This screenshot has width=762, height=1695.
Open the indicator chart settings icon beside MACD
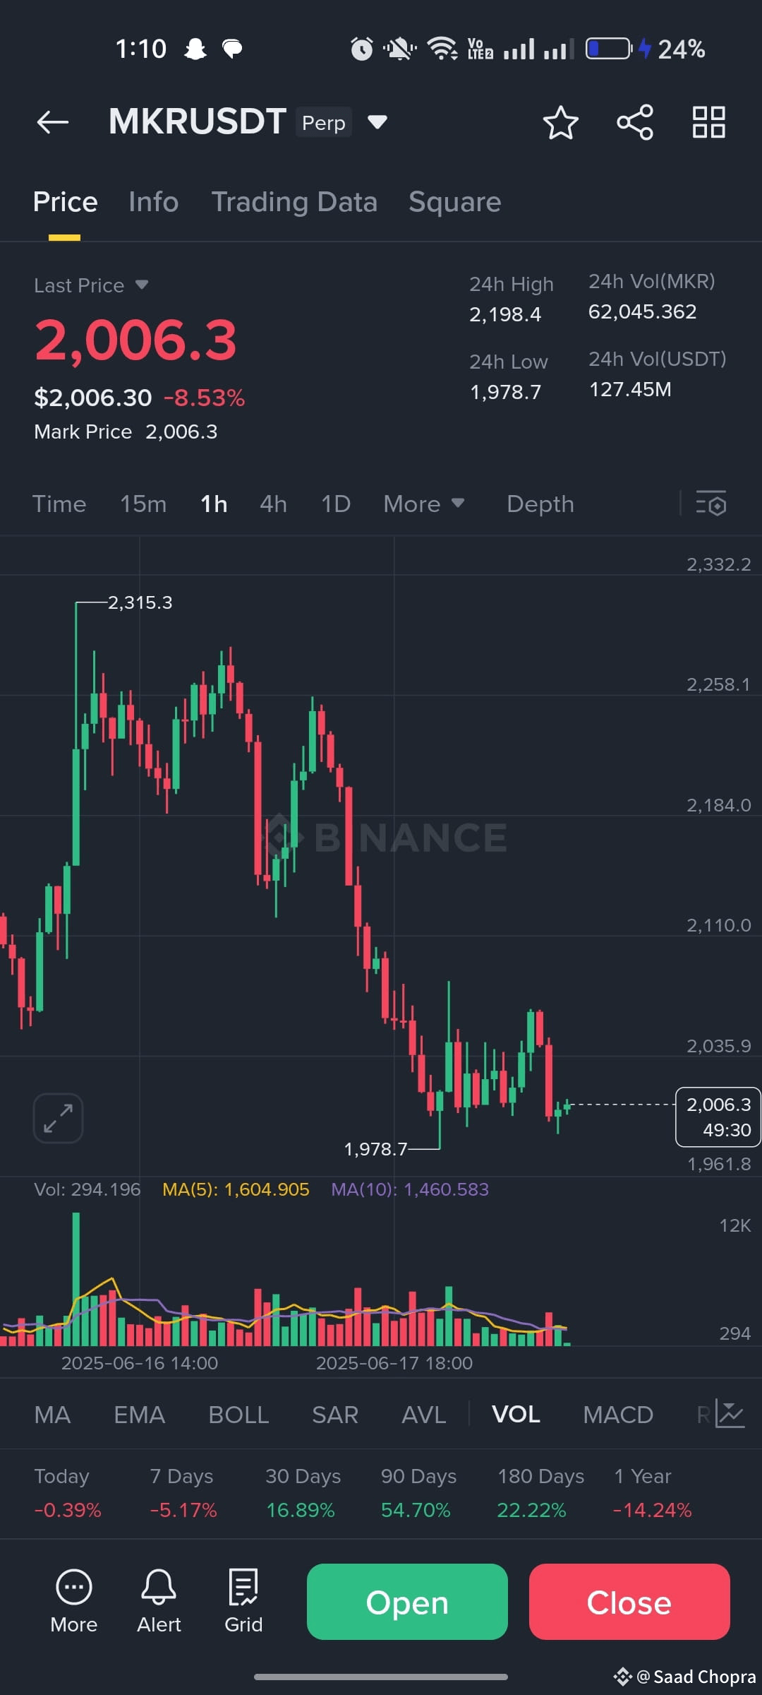click(x=730, y=1414)
